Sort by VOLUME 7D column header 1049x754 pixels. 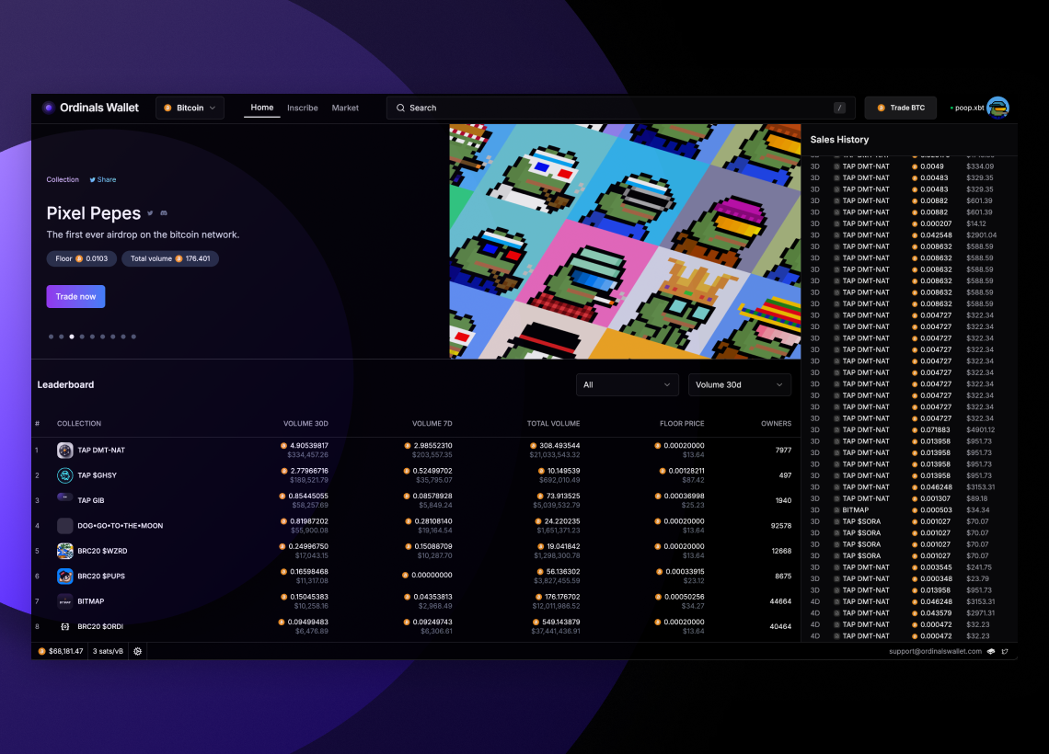coord(432,424)
